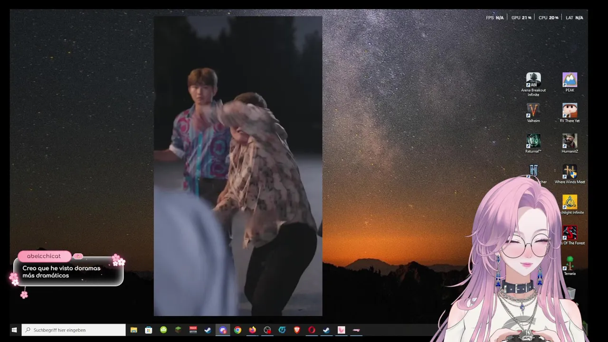Open the Where Winds Meet shortcut

(x=570, y=174)
